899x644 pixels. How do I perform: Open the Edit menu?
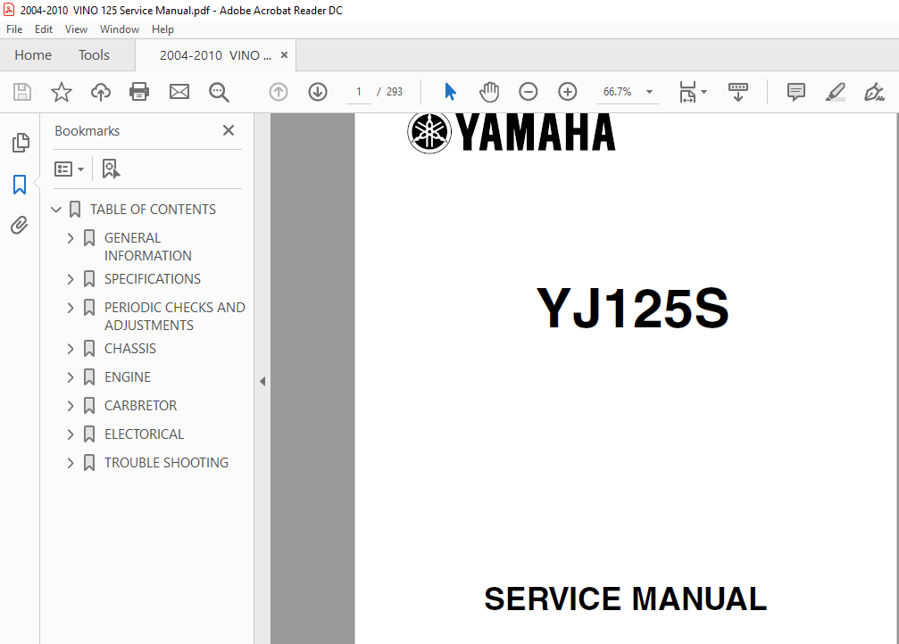tap(44, 29)
